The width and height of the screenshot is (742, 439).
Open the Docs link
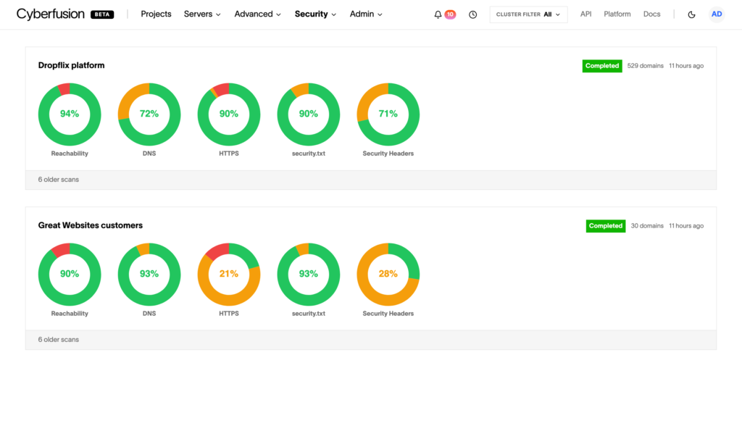point(651,14)
